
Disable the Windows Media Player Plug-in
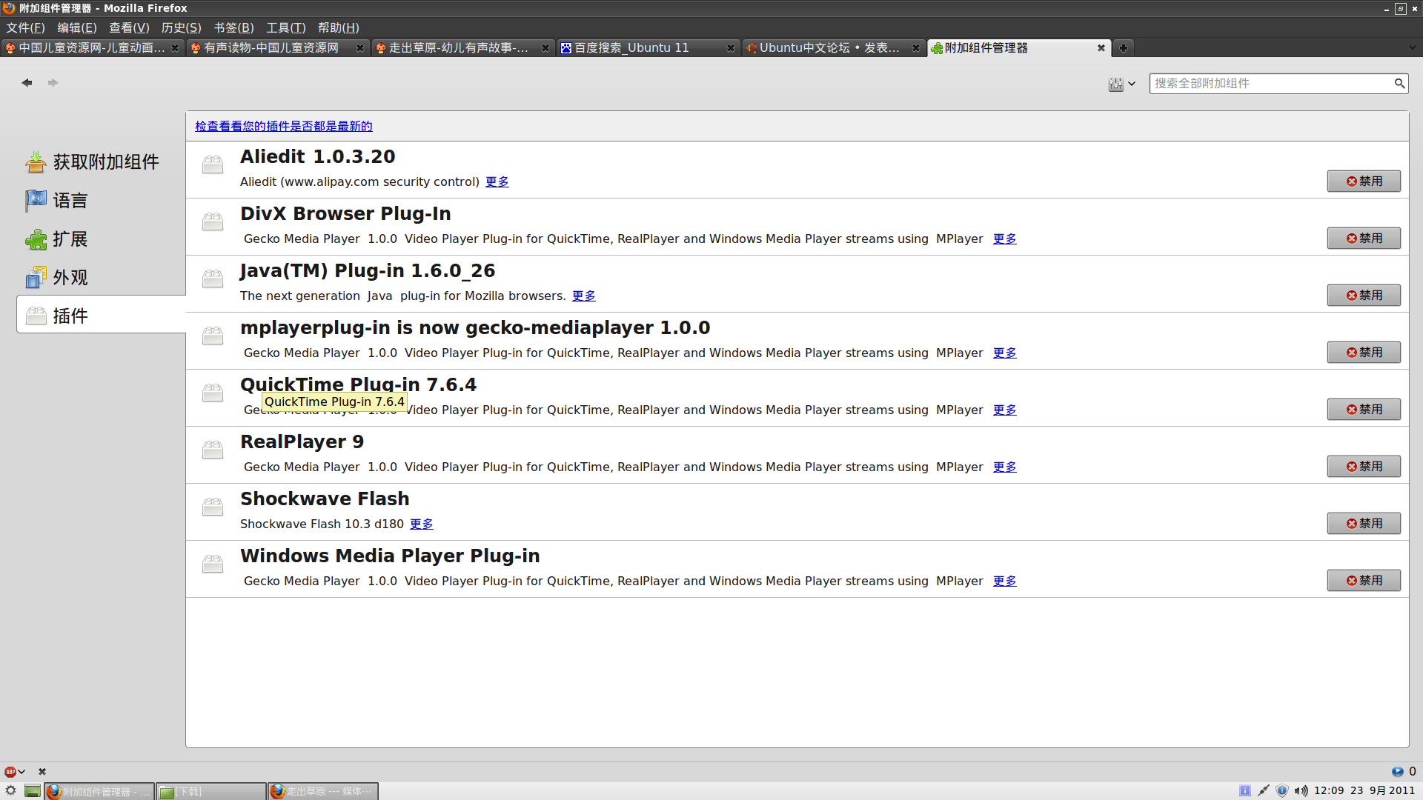pos(1364,580)
